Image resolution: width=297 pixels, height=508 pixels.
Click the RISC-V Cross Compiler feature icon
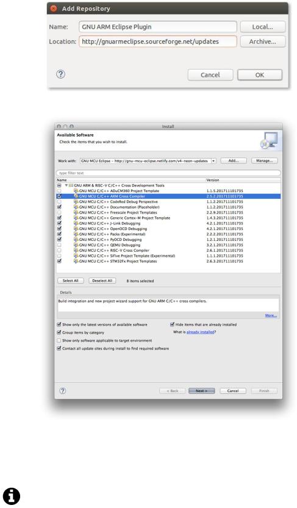pyautogui.click(x=76, y=251)
